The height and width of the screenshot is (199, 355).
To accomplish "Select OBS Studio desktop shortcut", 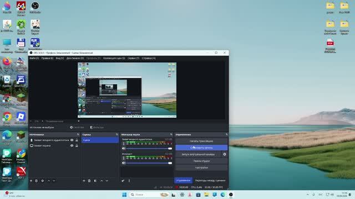I will (35, 7).
